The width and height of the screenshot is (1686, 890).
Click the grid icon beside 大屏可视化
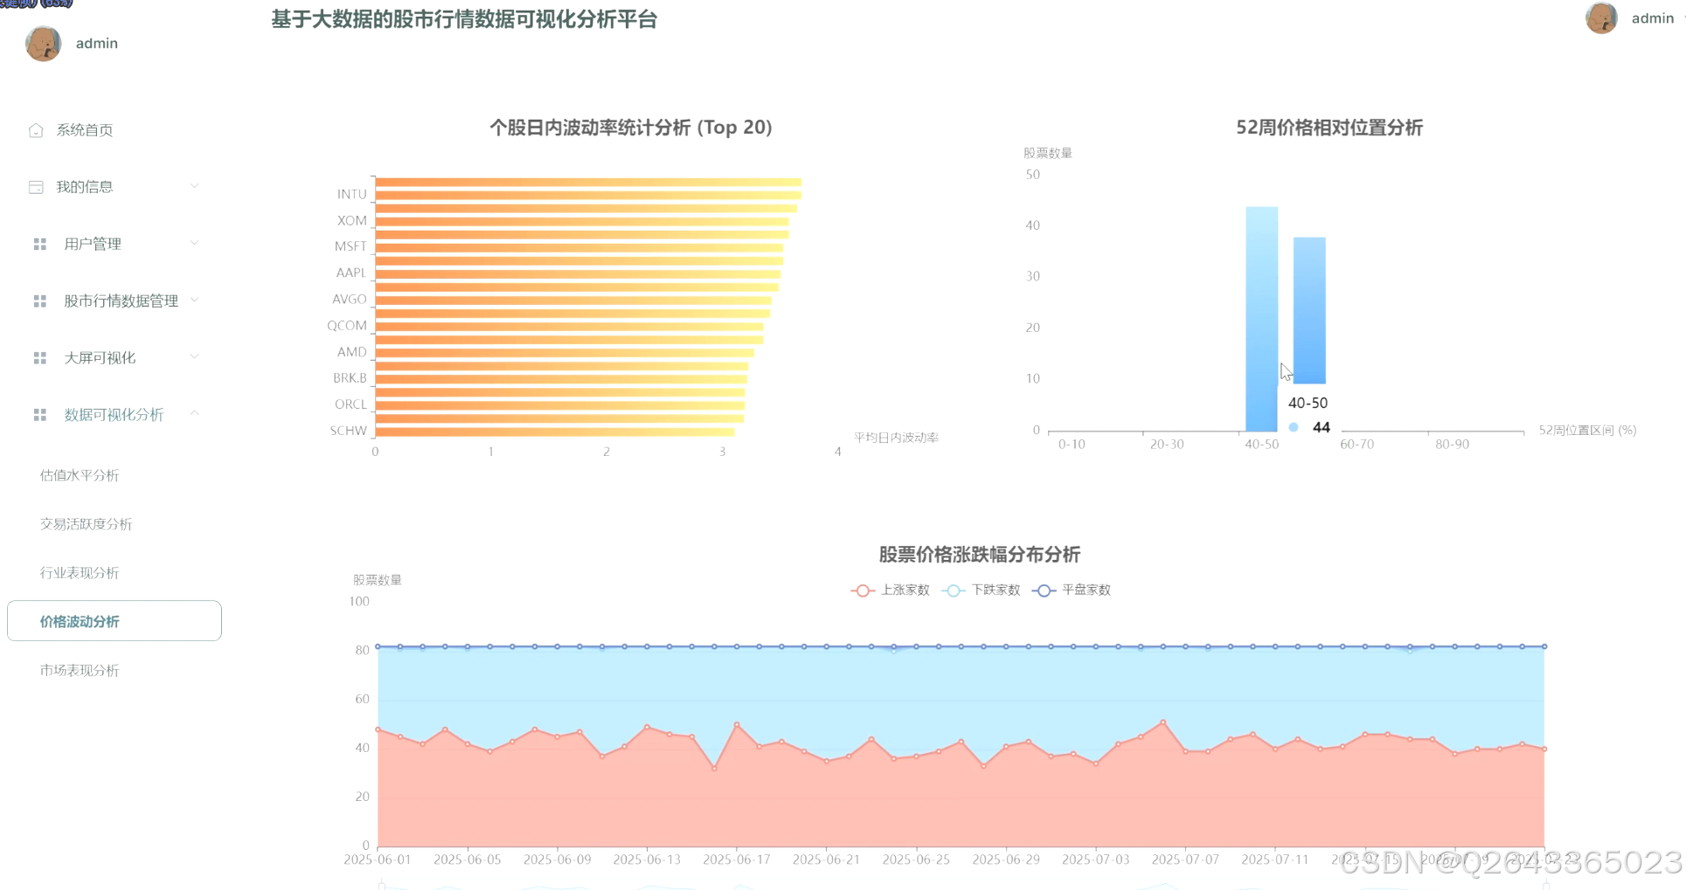coord(40,358)
